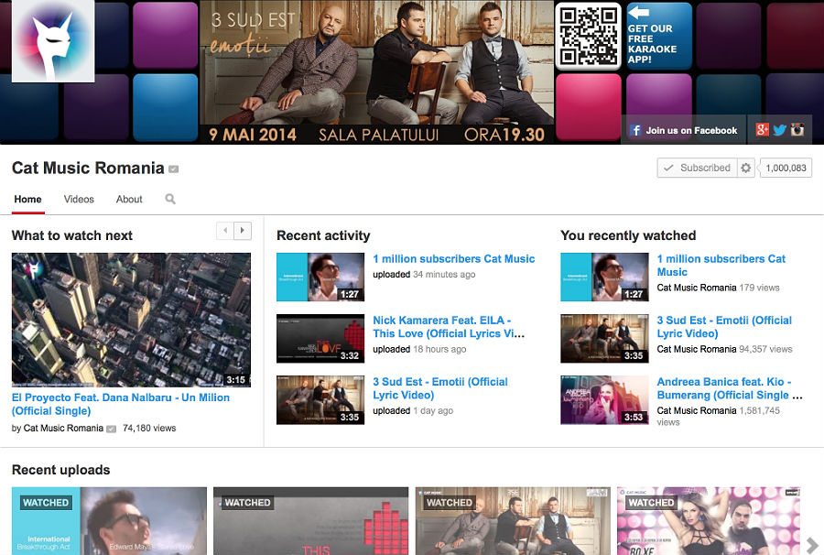Click the Get Our Free Karaoke App tile

[659, 36]
